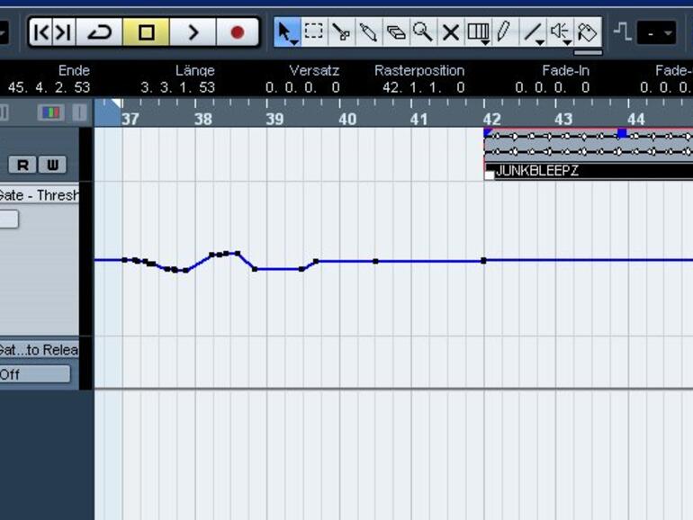Click the Länge value 3. 3. 1. 53

click(x=177, y=87)
